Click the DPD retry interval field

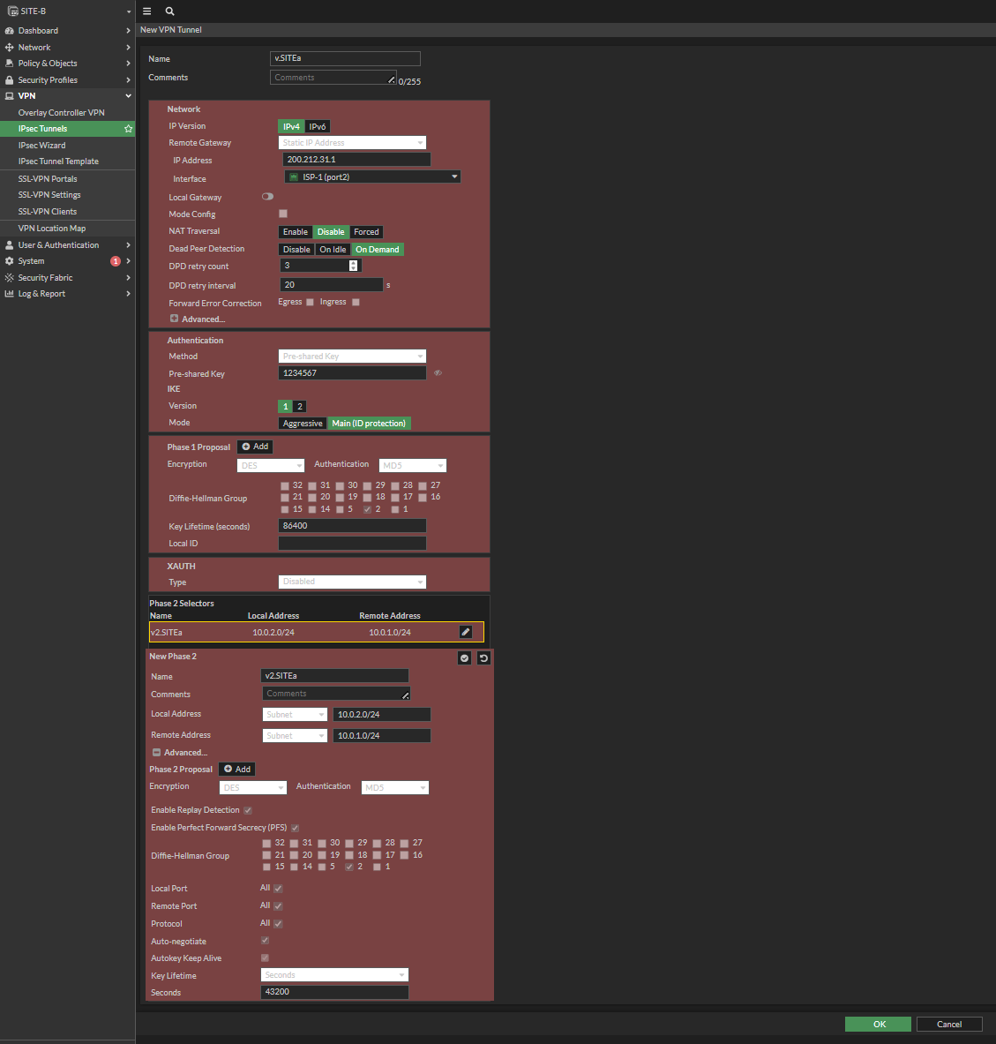click(331, 285)
